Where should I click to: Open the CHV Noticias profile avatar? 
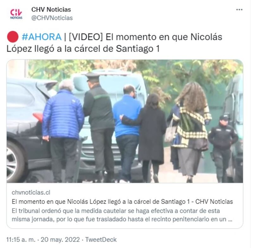point(16,14)
